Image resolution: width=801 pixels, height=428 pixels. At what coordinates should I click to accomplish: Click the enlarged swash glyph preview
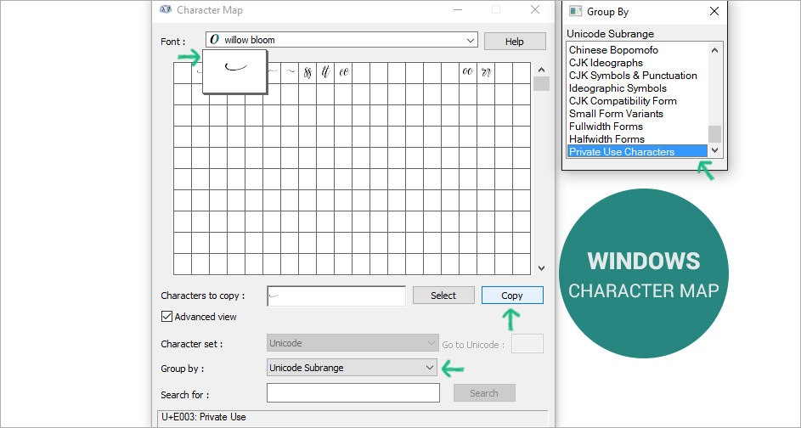pyautogui.click(x=234, y=71)
